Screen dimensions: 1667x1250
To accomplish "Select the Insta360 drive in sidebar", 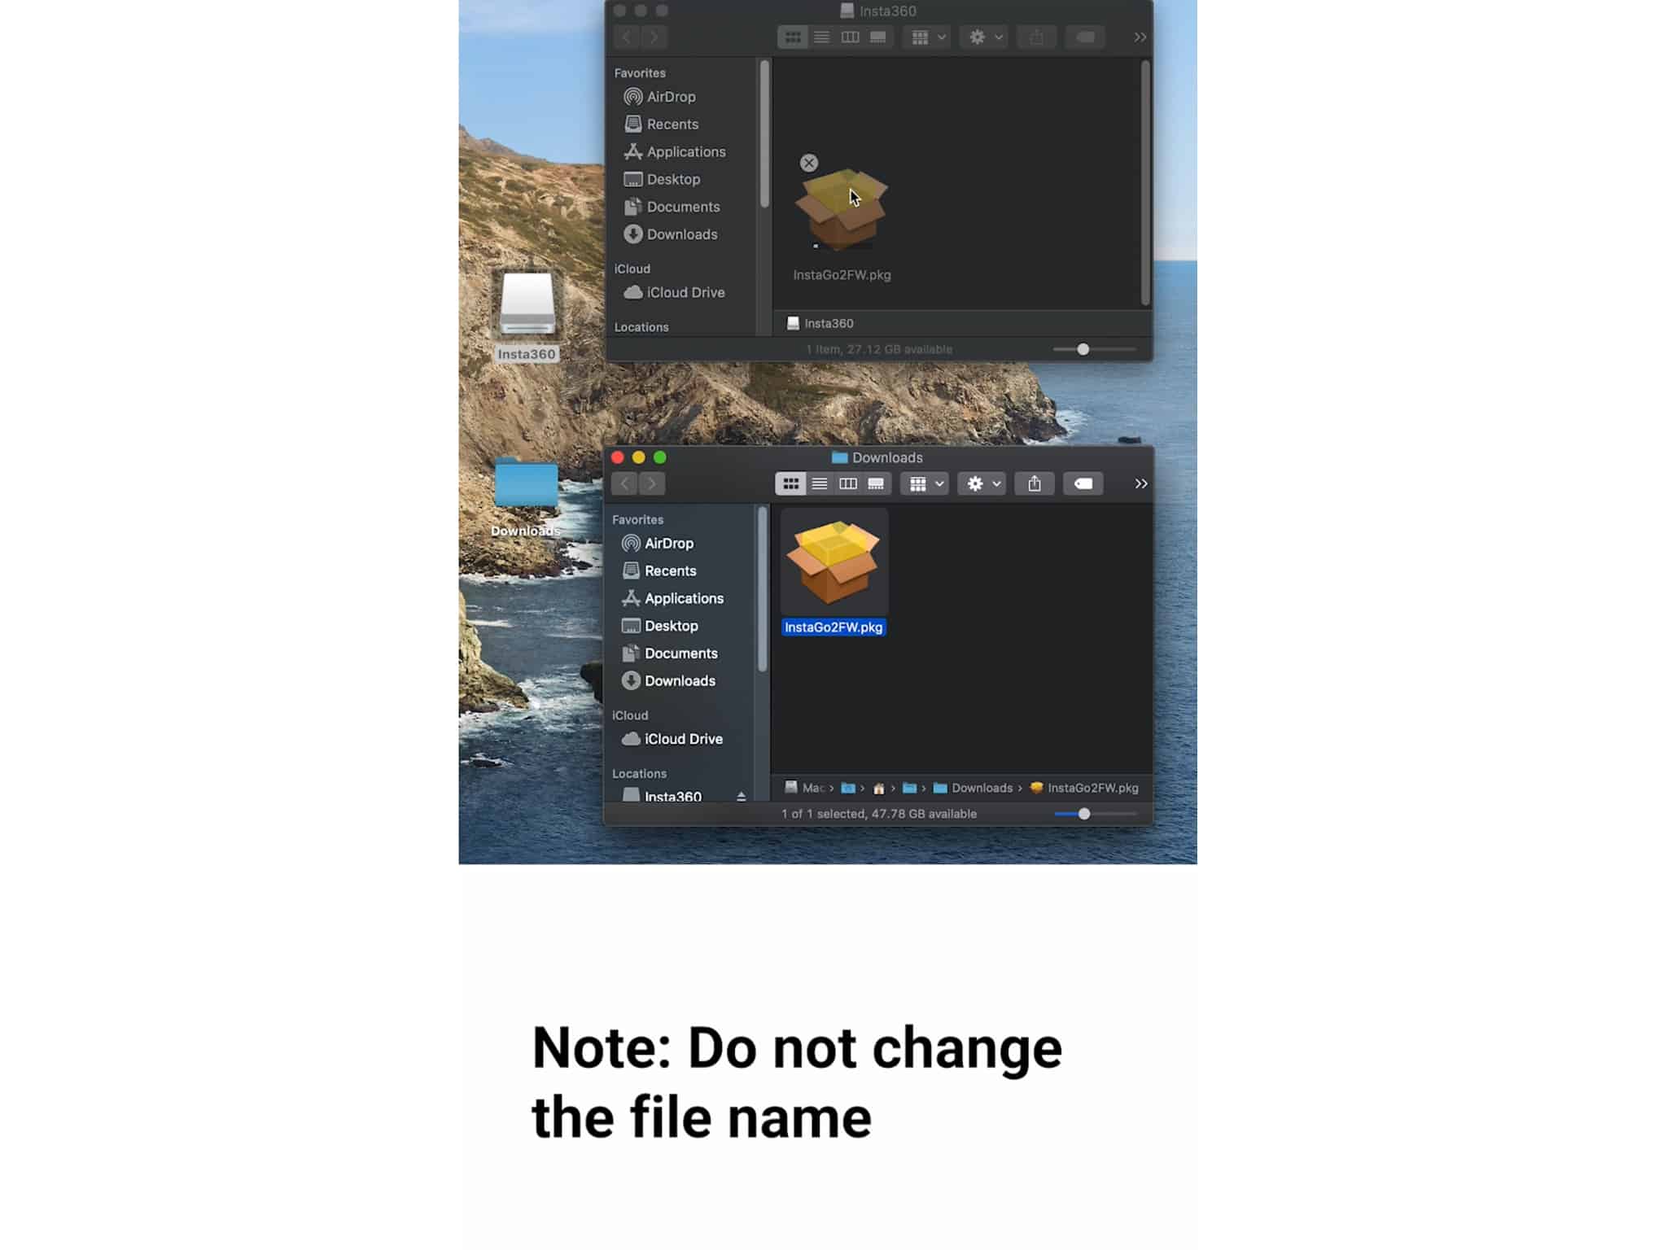I will (672, 796).
